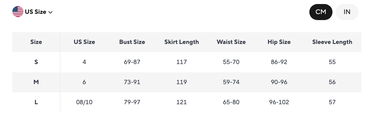The height and width of the screenshot is (115, 371).
Task: Click the Hip Size column header
Action: [x=279, y=42]
